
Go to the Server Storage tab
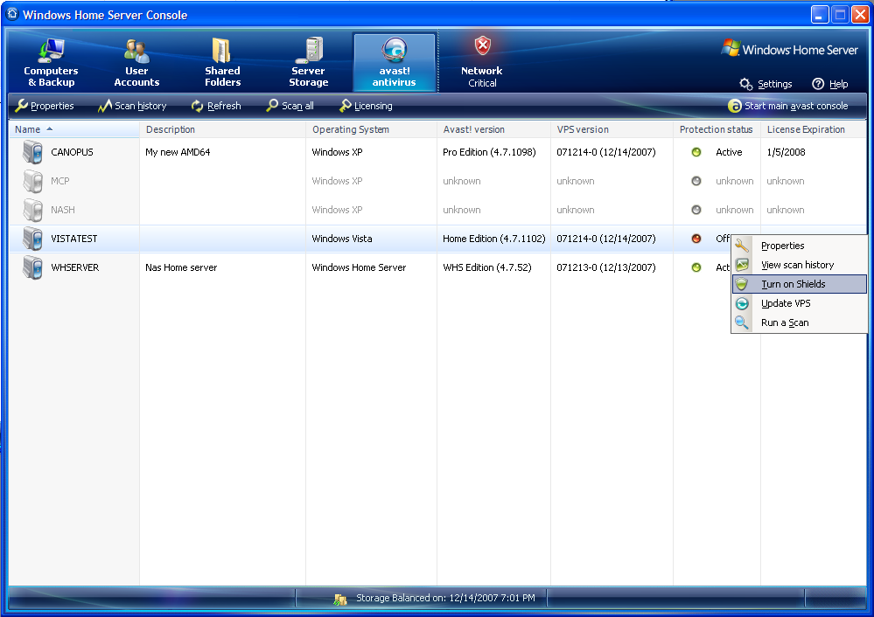[x=308, y=62]
